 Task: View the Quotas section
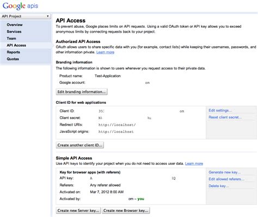click(13, 59)
